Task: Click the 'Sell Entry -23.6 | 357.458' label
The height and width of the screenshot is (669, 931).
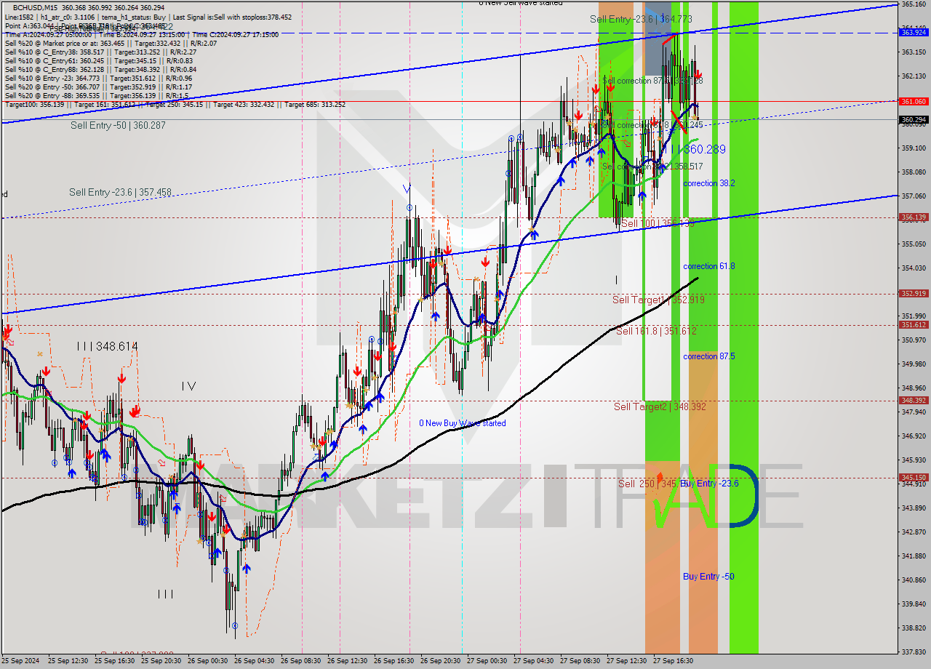Action: click(120, 192)
